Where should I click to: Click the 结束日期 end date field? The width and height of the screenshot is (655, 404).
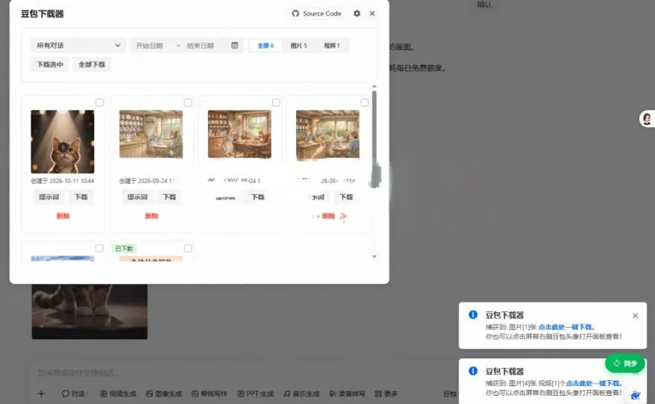(200, 46)
